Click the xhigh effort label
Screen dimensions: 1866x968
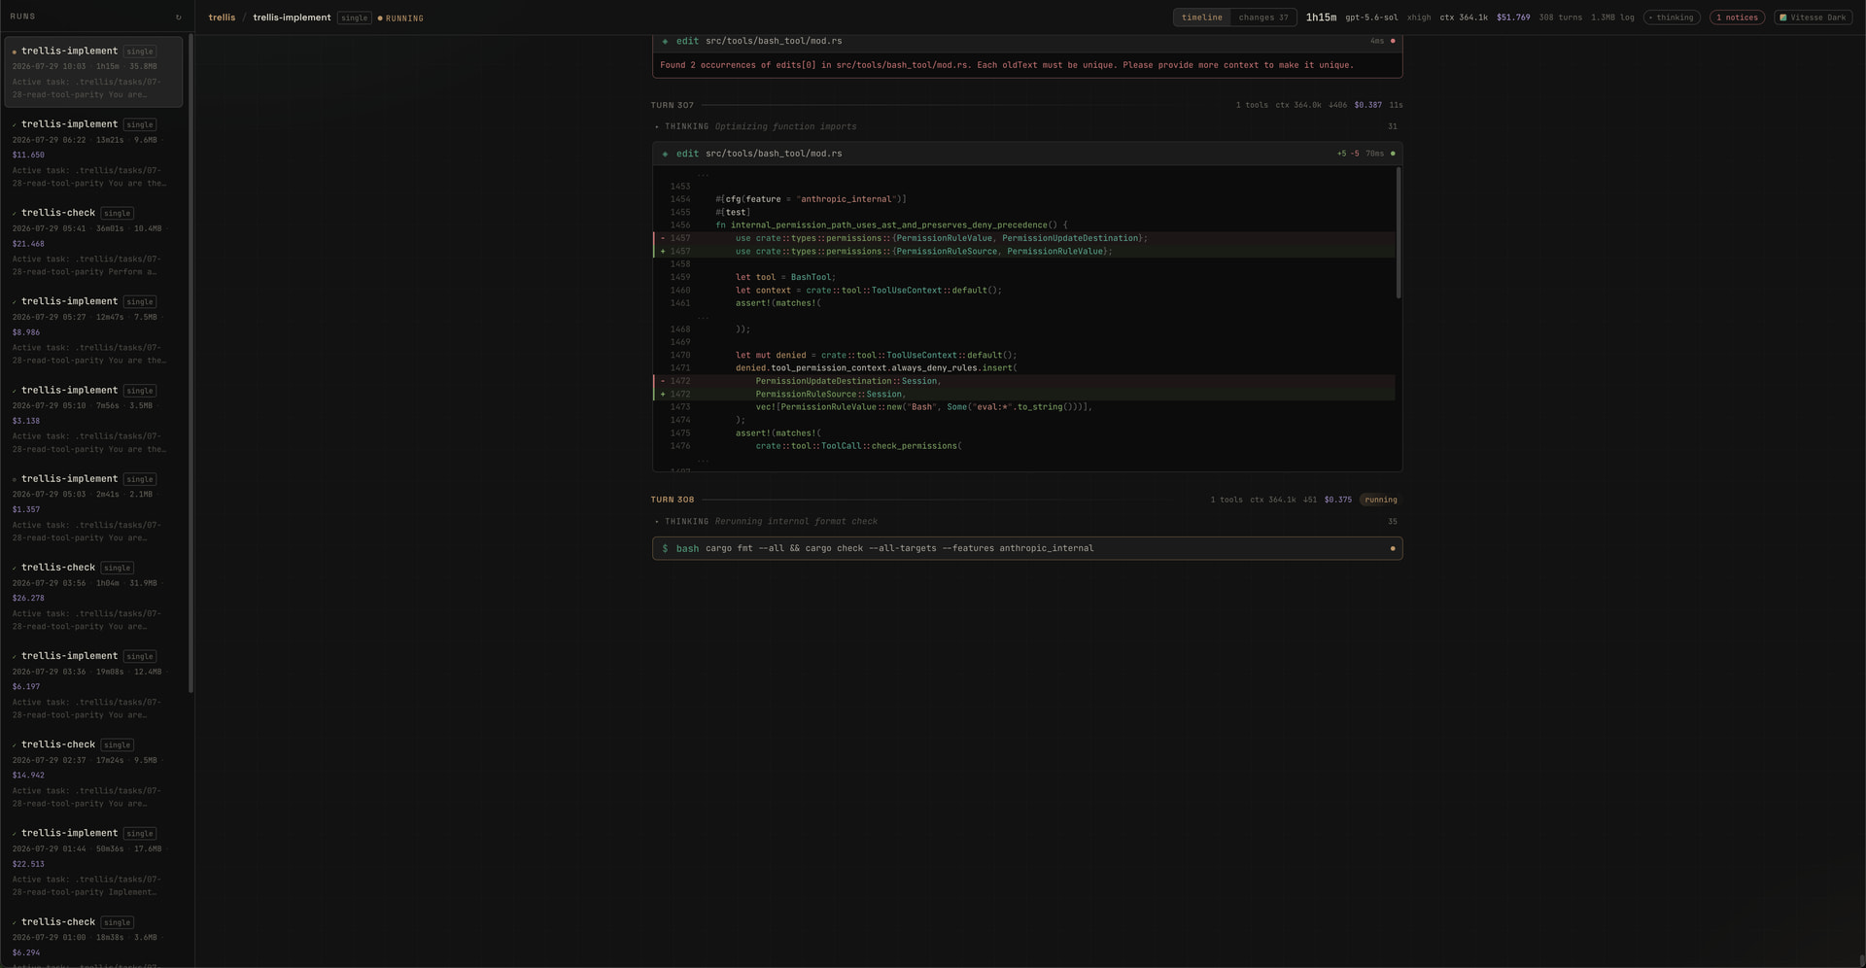tap(1419, 17)
